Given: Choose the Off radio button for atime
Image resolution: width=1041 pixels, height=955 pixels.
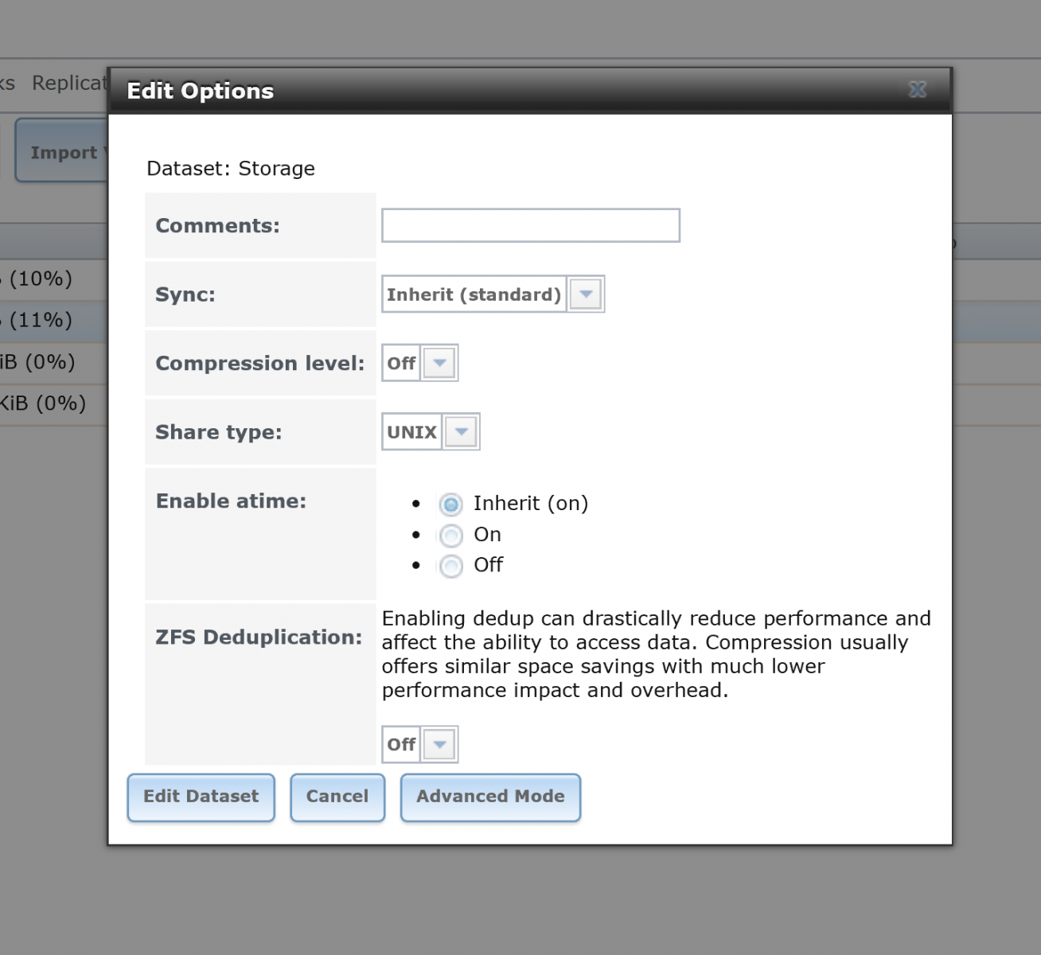Looking at the screenshot, I should pos(451,566).
